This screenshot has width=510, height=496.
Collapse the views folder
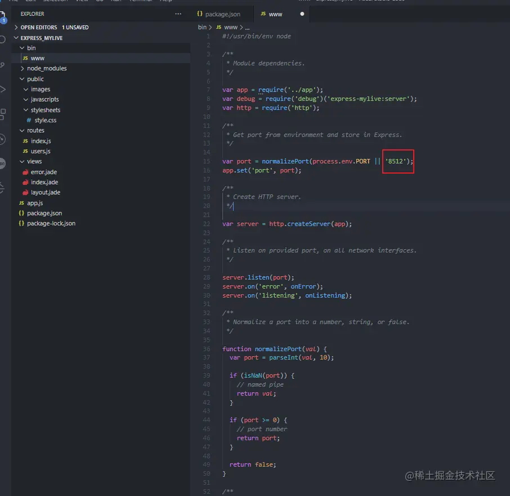101,162
